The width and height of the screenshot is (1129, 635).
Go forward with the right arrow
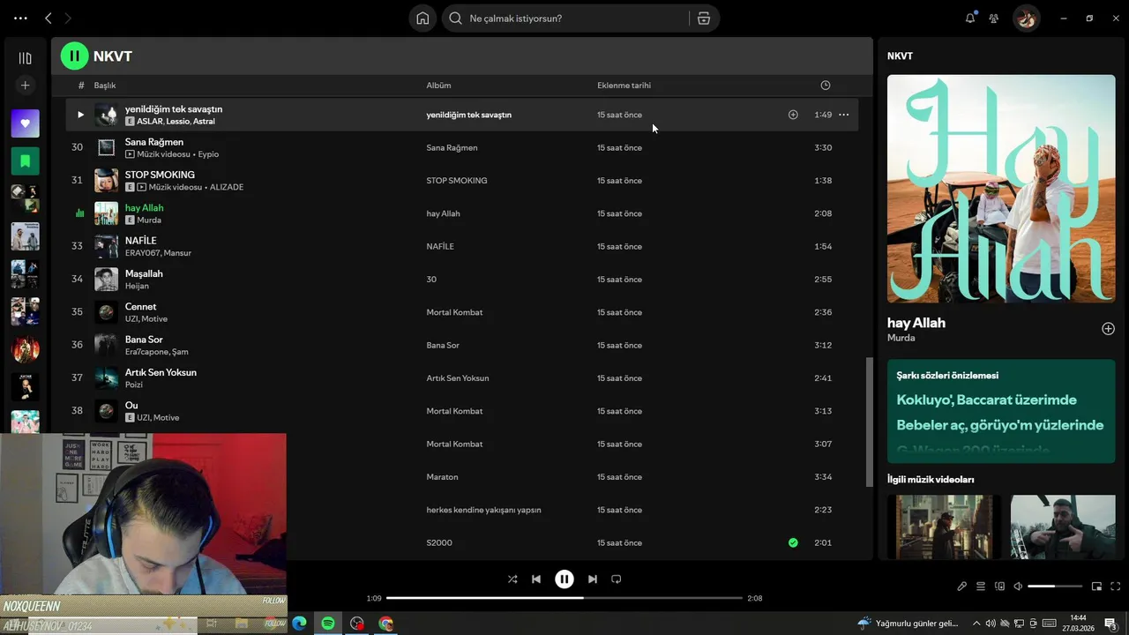(68, 18)
